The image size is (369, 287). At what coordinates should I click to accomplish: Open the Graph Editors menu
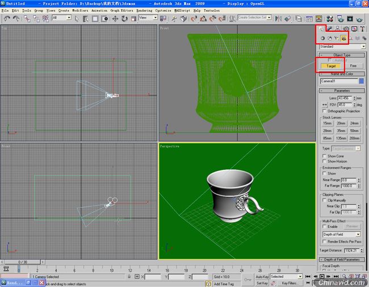point(121,11)
